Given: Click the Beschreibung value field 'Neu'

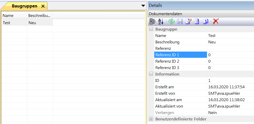Looking at the screenshot, I should pyautogui.click(x=230, y=42).
